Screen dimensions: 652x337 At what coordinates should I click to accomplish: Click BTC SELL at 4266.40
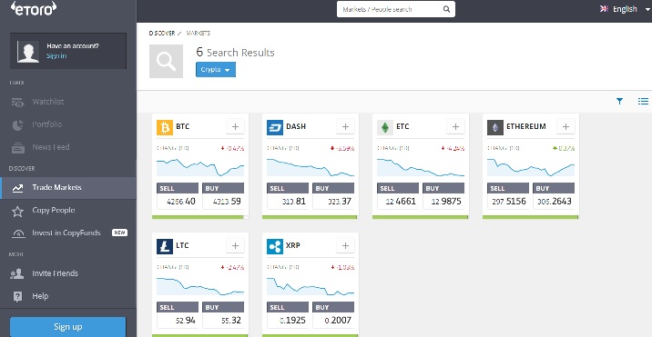click(x=178, y=195)
